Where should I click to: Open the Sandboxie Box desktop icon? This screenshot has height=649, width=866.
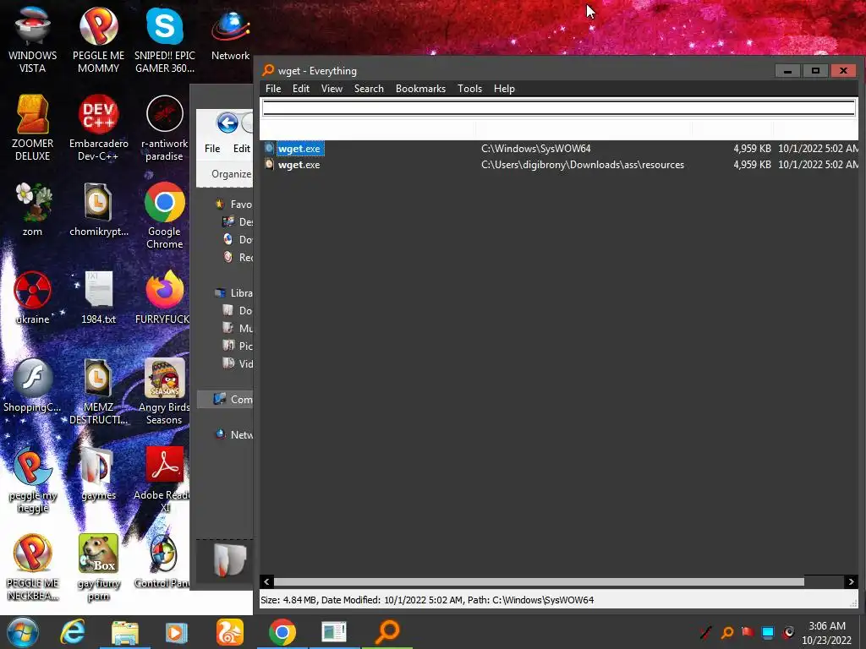point(98,566)
